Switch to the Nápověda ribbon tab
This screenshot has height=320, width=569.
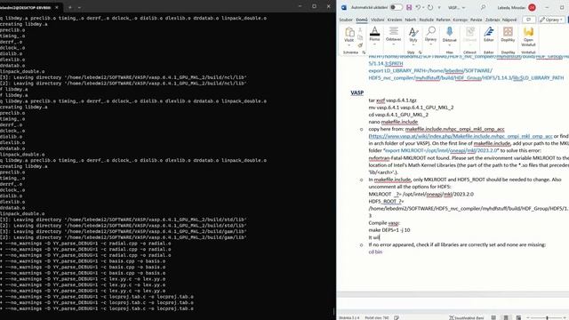509,20
